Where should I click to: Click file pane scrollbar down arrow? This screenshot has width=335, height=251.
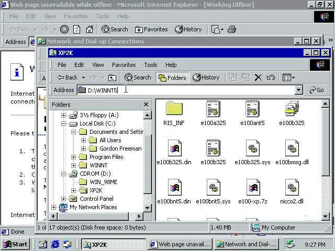click(x=325, y=216)
